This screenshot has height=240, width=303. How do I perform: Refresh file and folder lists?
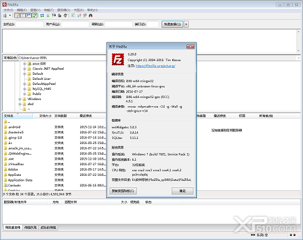42,16
